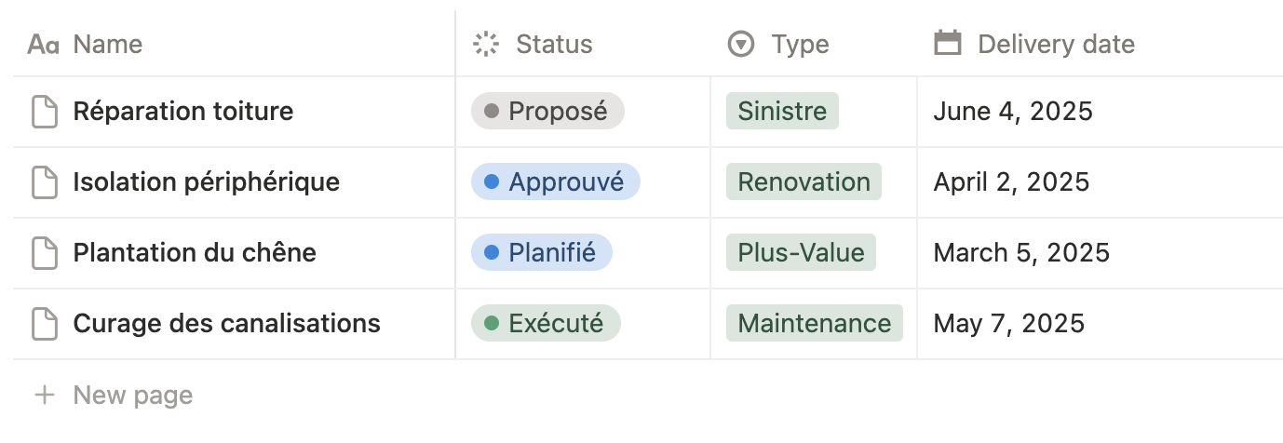Open the Approuvé status dropdown
This screenshot has height=443, width=1283.
click(556, 182)
